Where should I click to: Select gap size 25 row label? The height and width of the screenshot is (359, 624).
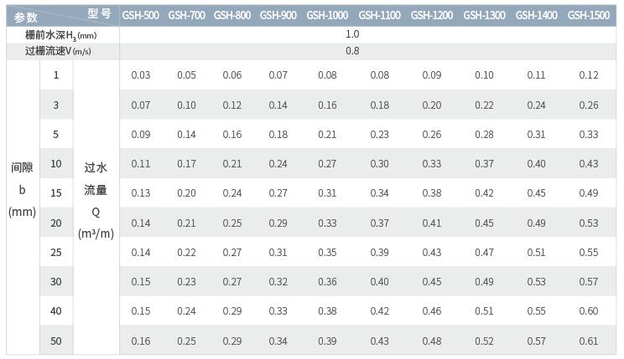[56, 253]
